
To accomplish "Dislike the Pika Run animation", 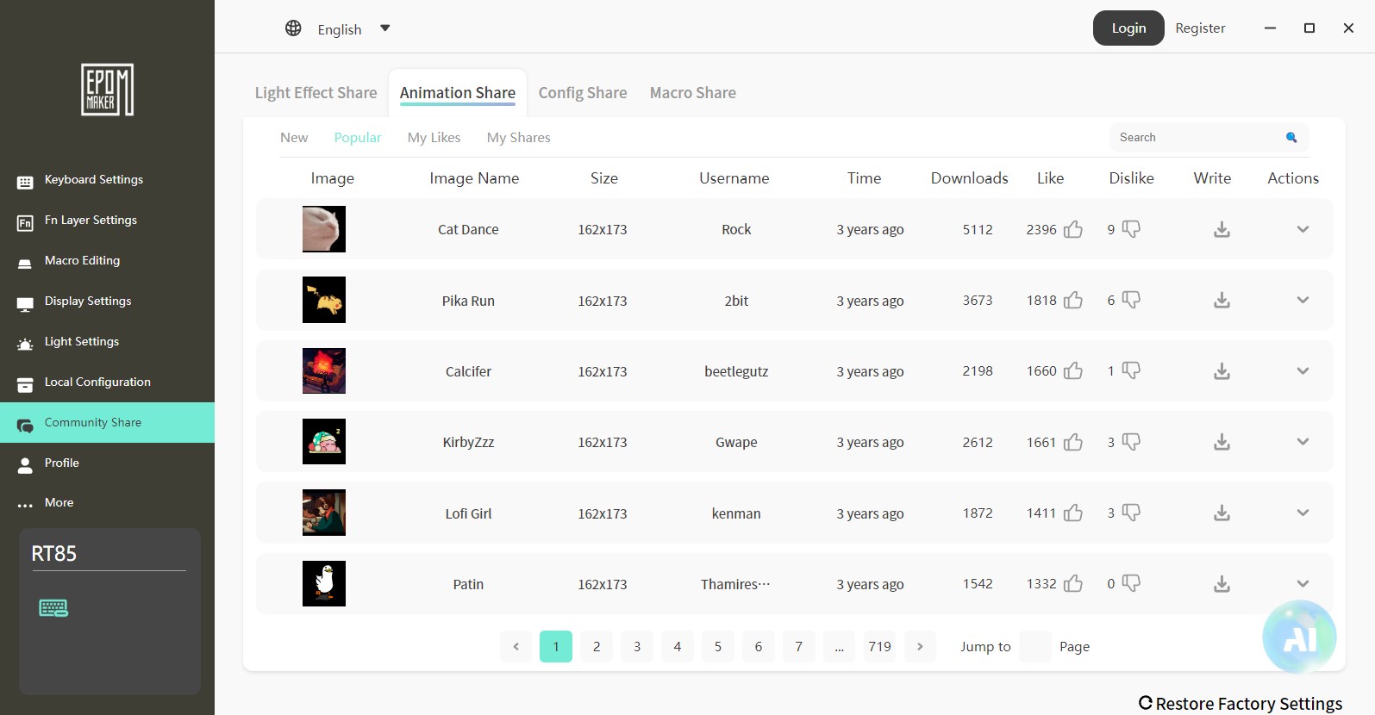I will tap(1131, 300).
